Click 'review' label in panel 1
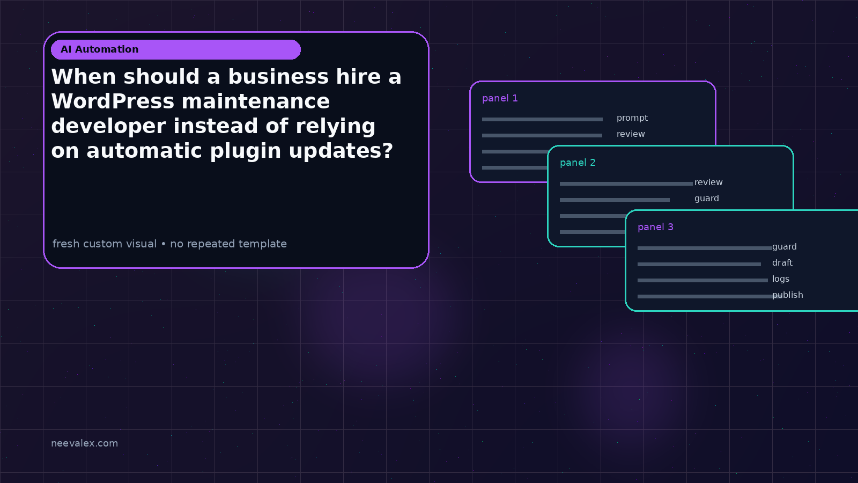The width and height of the screenshot is (858, 483). coord(631,134)
